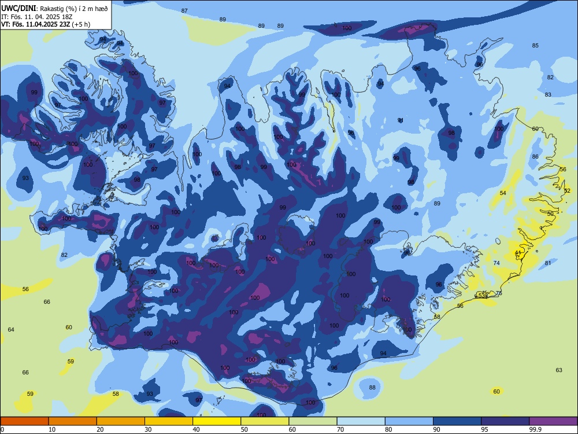This screenshot has height=434, width=578.
Task: Select the 'Rakastig (%) í 2 m hæð' label
Action: coord(74,9)
